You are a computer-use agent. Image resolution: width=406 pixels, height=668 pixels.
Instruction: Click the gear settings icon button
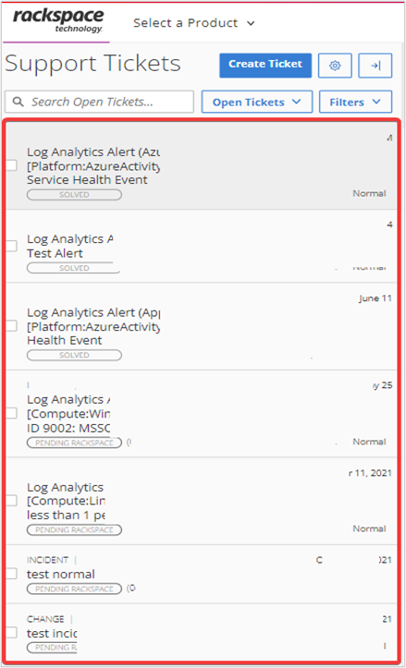coord(335,66)
